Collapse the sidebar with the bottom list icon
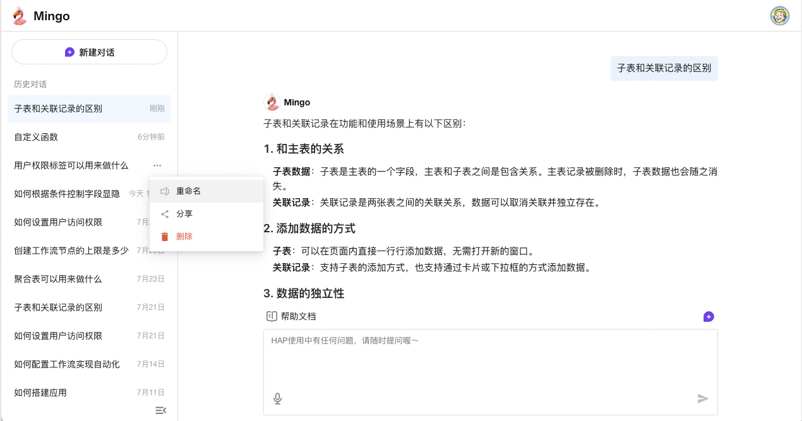The width and height of the screenshot is (802, 421). coord(160,410)
